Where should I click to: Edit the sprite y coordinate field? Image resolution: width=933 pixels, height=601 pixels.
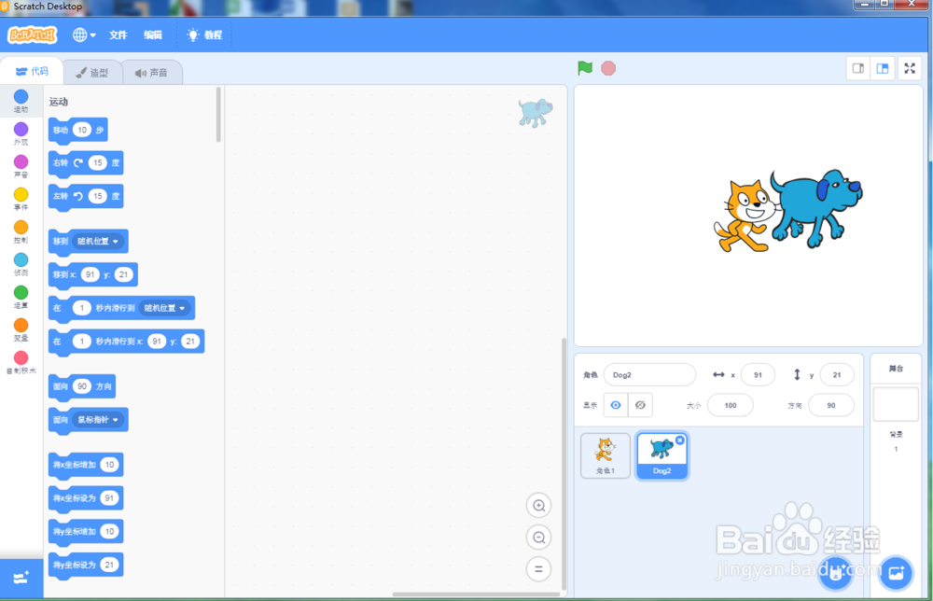pos(837,375)
